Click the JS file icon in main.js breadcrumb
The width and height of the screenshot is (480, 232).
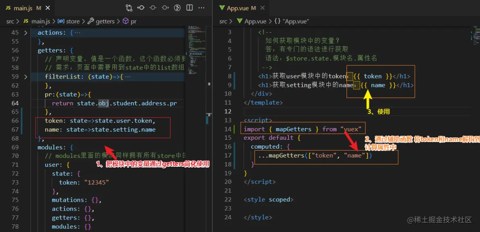pyautogui.click(x=26, y=21)
